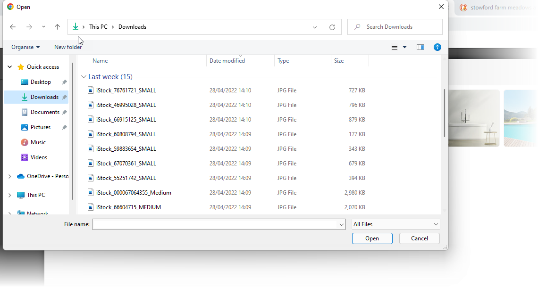Toggle the preview pane icon
The height and width of the screenshot is (287, 538).
(x=420, y=47)
